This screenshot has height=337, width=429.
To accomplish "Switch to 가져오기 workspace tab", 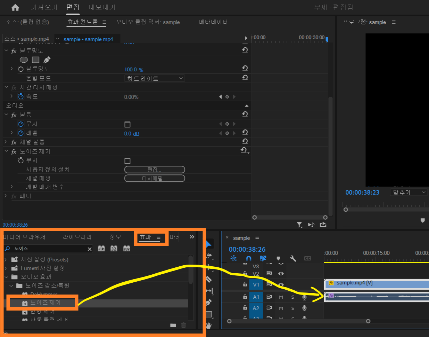I will (x=44, y=7).
